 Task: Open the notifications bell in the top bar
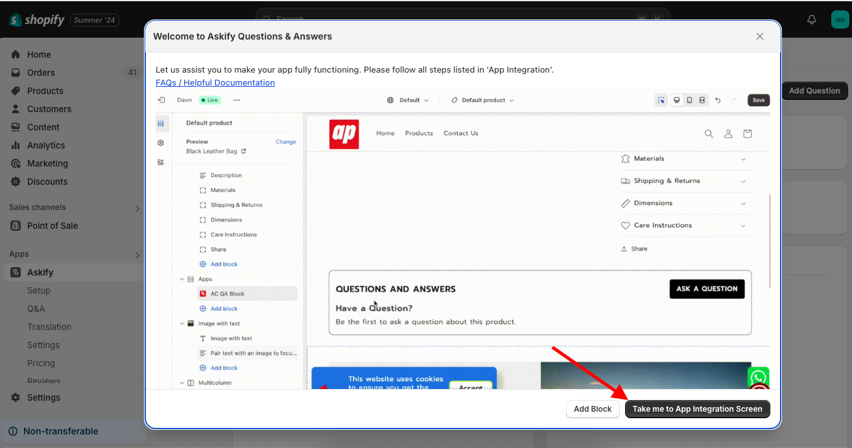pyautogui.click(x=812, y=20)
